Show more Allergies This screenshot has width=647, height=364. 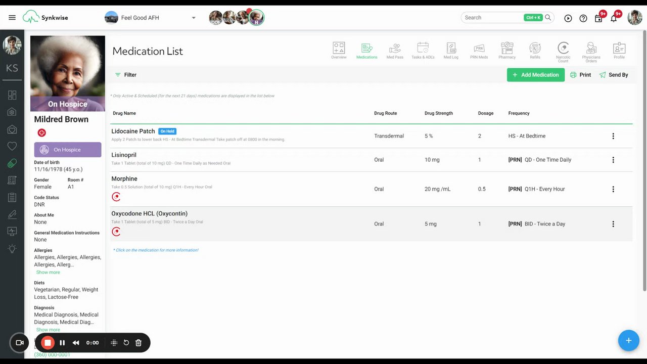(48, 272)
